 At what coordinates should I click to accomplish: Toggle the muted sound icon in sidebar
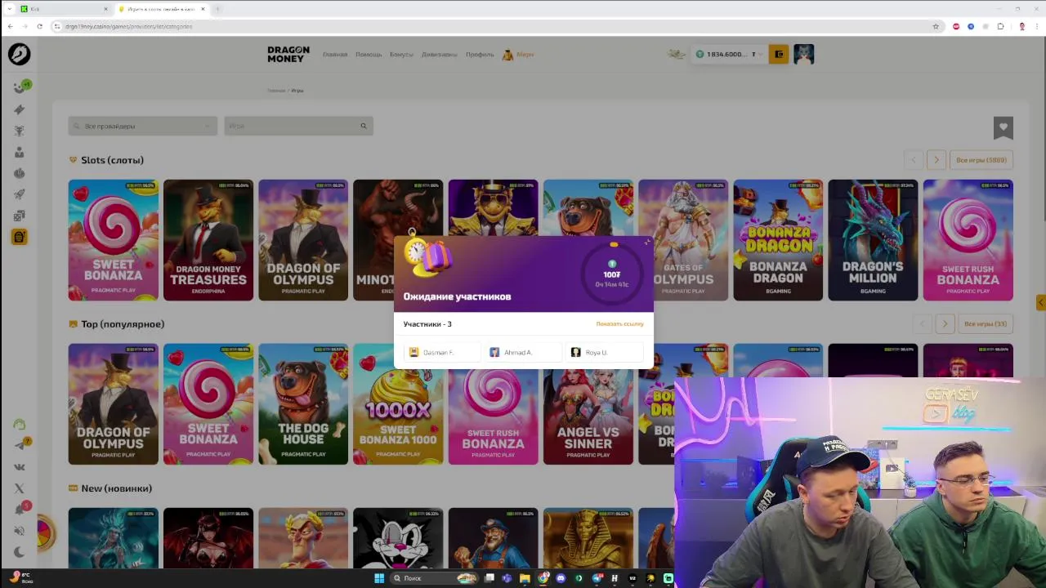19,531
